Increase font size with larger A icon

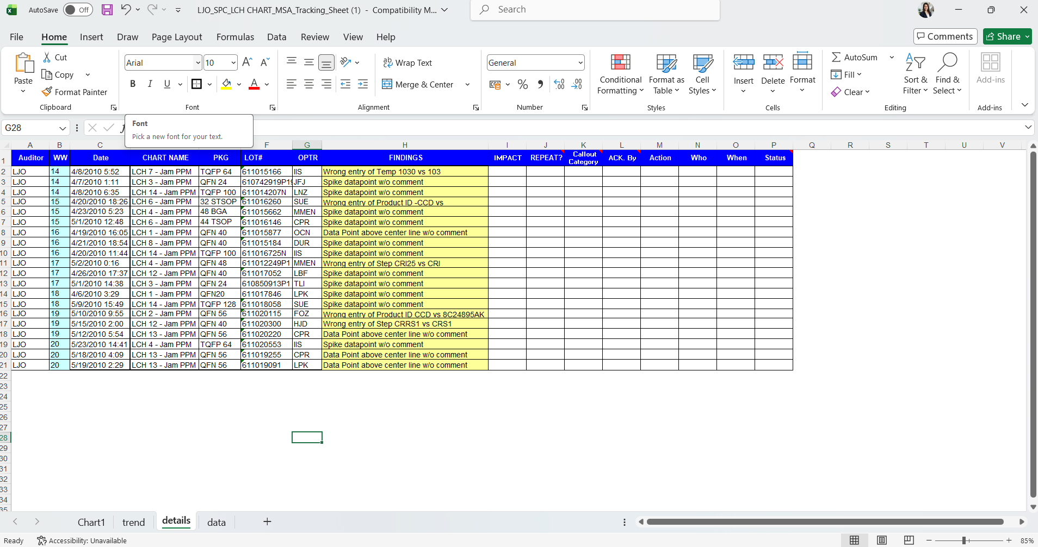(247, 62)
